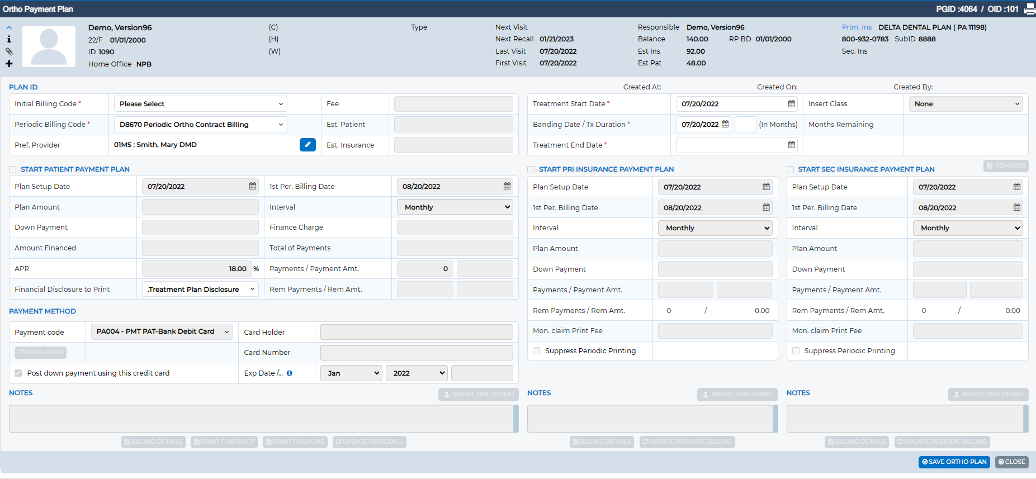
Task: Open the Treatment End Date calendar icon
Action: 791,145
